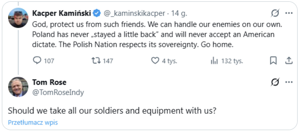Click the Przetłumacz wpis translate link

(x=33, y=122)
